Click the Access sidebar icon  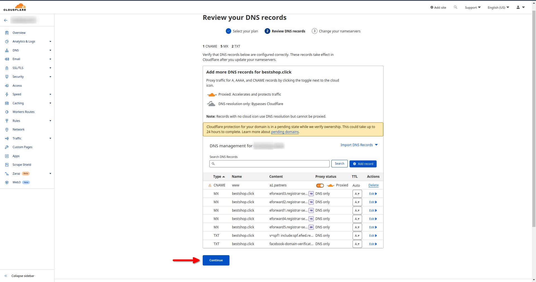7,86
